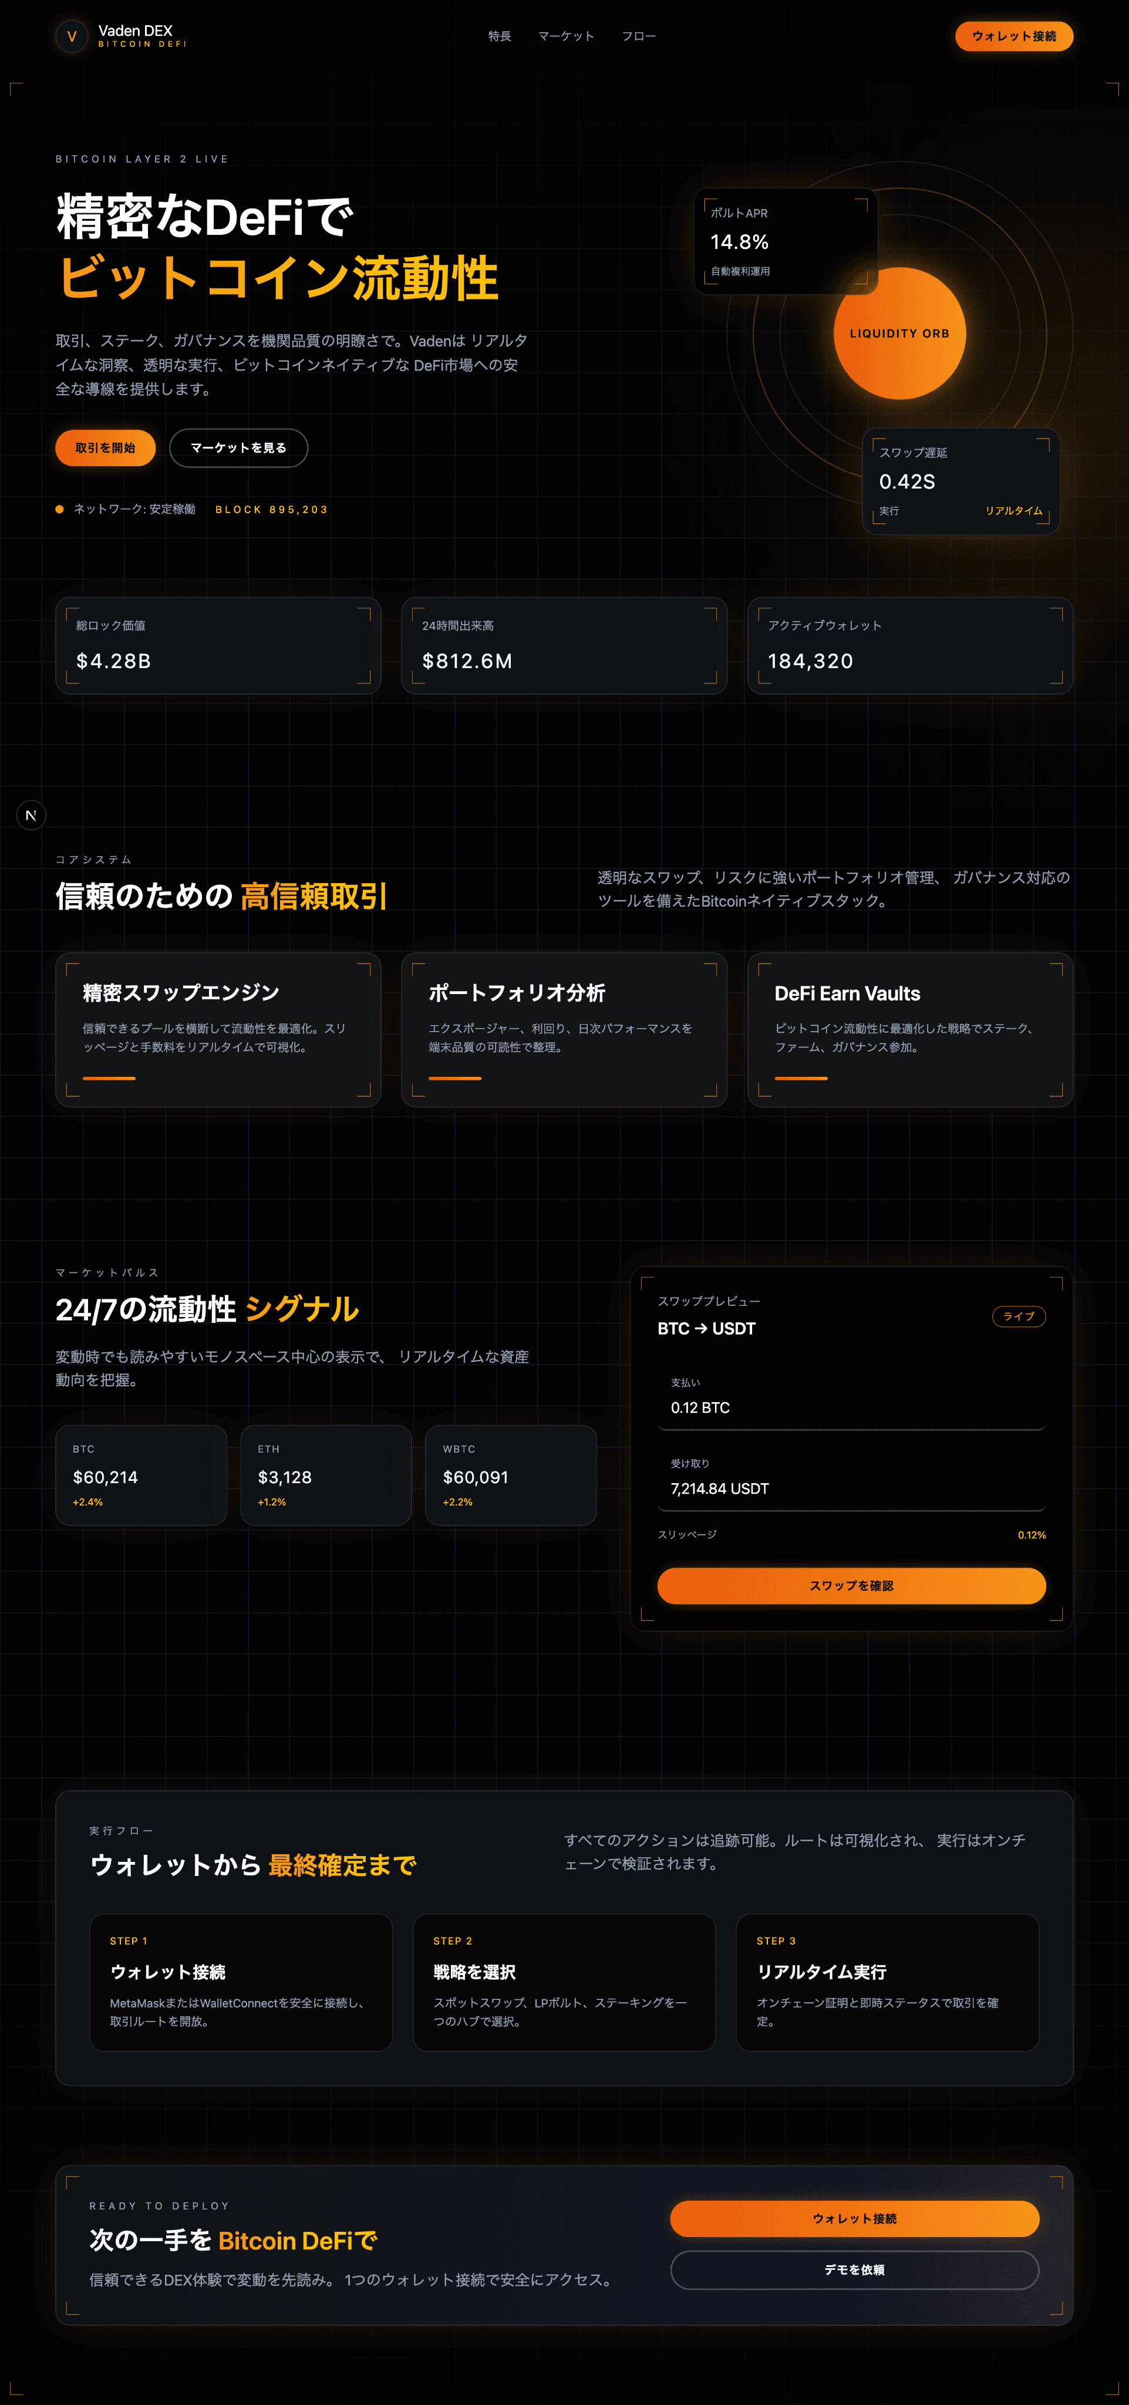Screen dimensions: 1129x2405
Task: Select the BTC $60,214 price card
Action: (x=141, y=1475)
